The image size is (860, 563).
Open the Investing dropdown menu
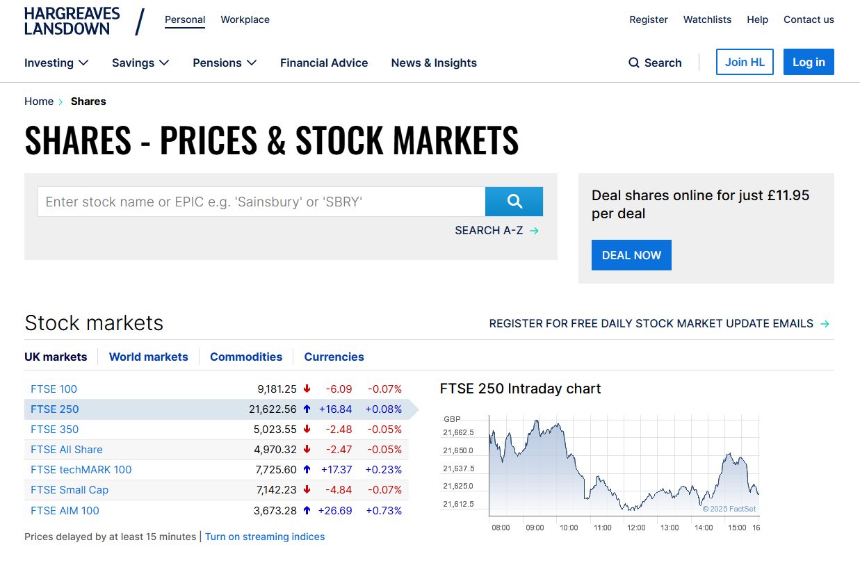coord(56,63)
